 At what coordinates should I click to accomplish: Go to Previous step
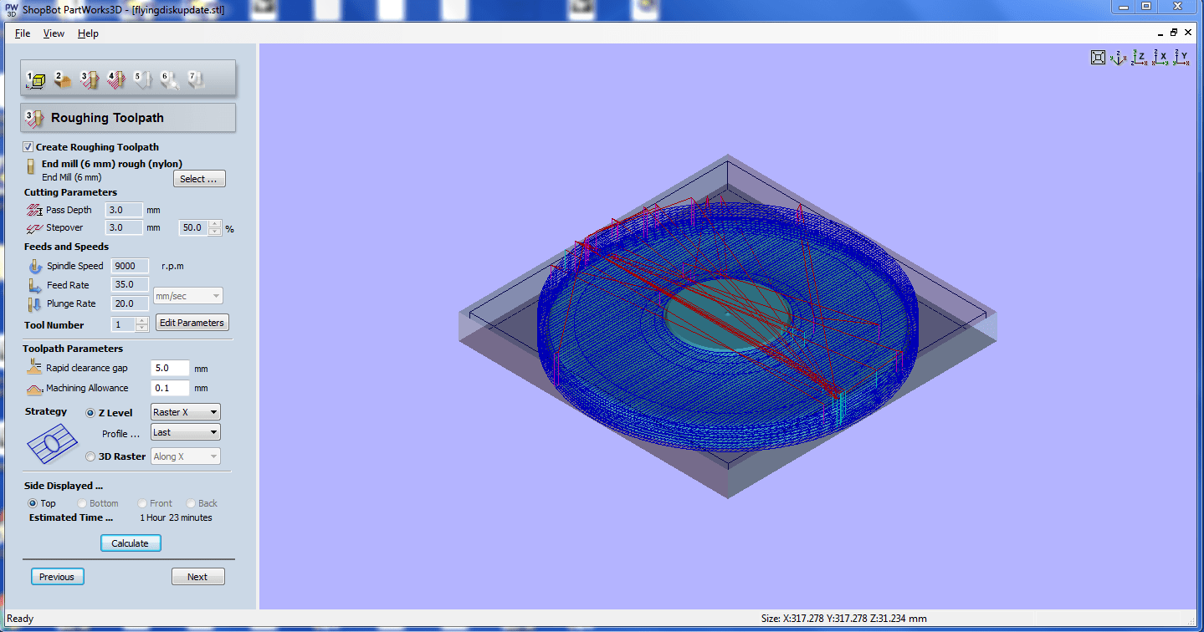coord(57,577)
